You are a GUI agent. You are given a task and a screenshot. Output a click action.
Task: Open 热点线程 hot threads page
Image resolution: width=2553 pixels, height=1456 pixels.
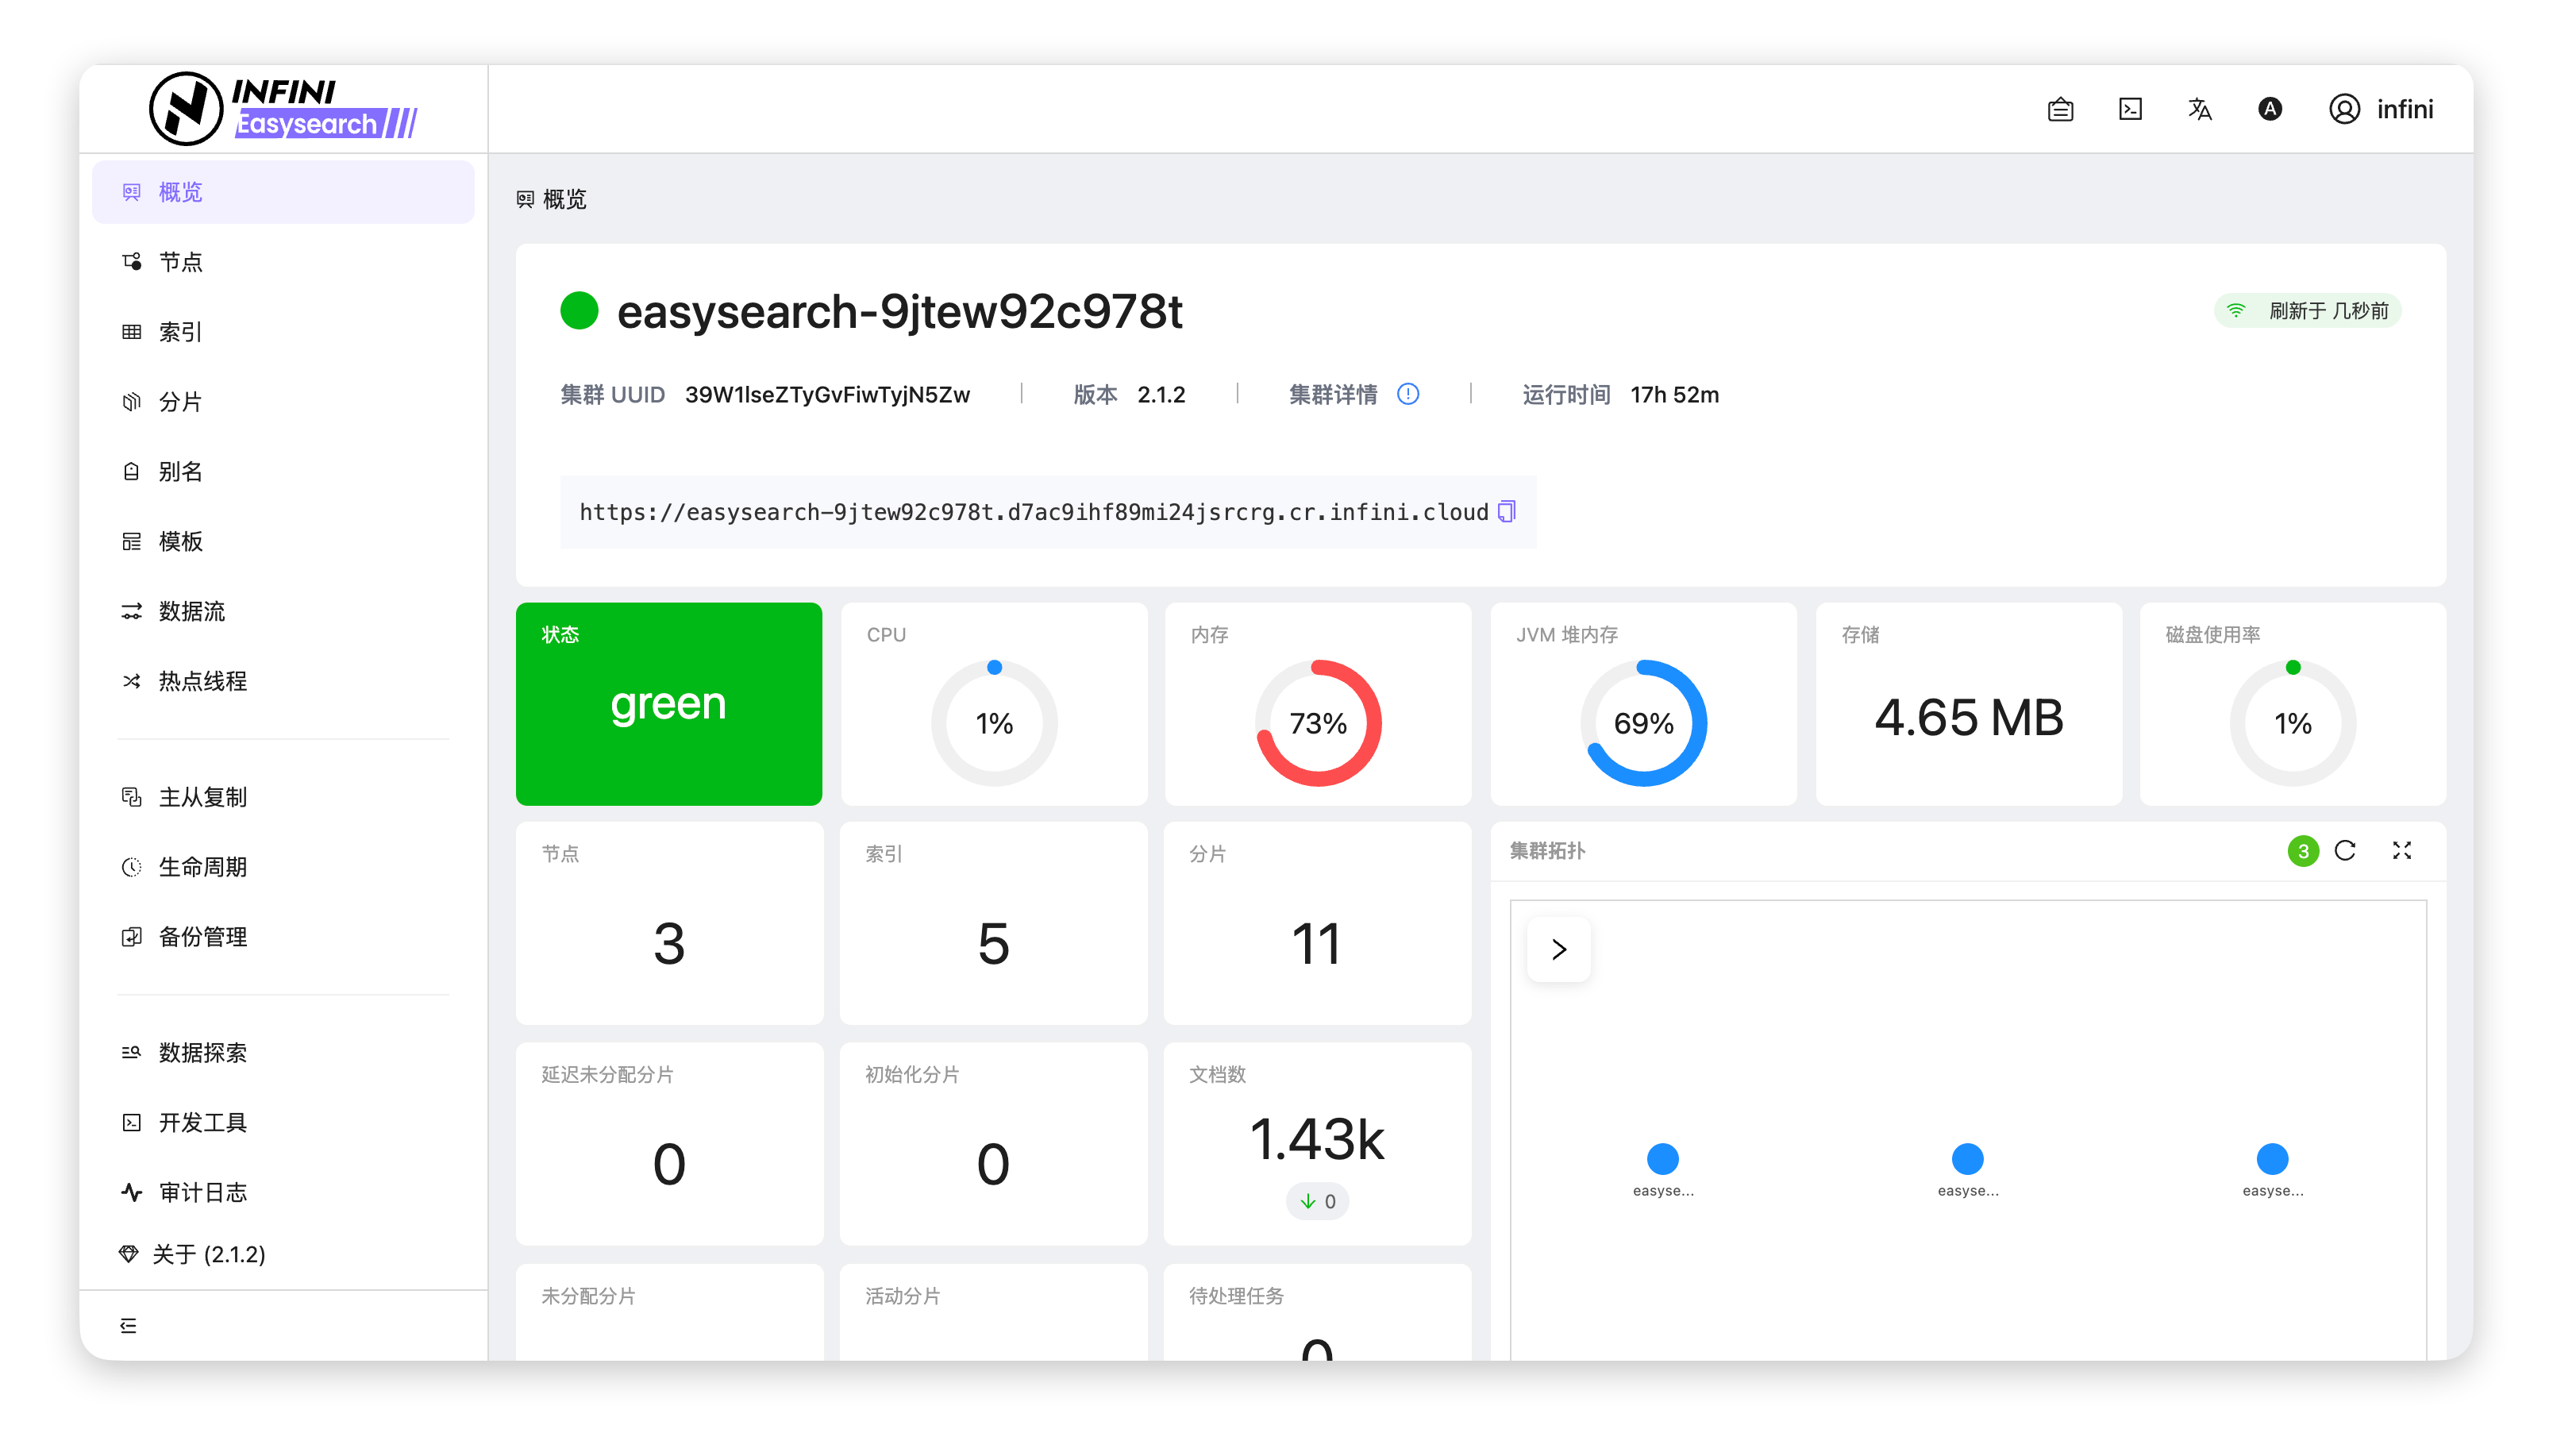(x=202, y=681)
